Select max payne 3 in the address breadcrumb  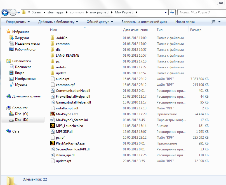[99, 12]
